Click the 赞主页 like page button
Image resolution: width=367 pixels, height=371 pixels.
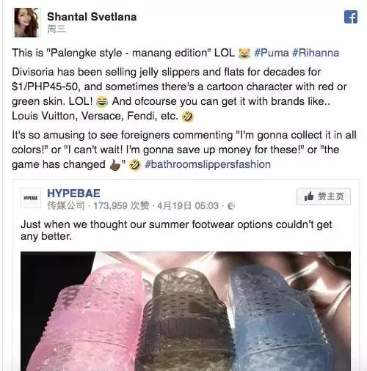(324, 196)
